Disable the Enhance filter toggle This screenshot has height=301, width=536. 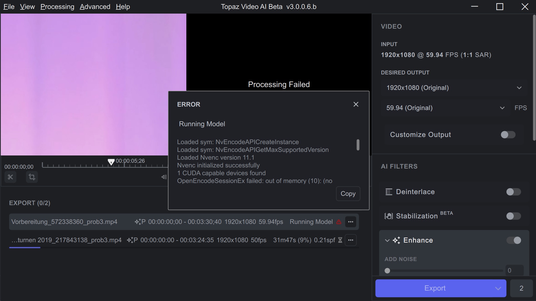click(513, 240)
